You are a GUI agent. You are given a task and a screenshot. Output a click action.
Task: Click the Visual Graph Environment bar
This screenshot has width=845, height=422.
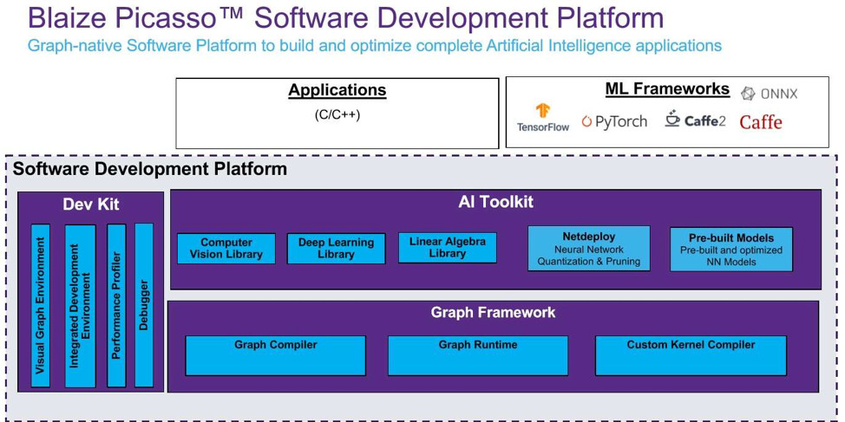[41, 305]
